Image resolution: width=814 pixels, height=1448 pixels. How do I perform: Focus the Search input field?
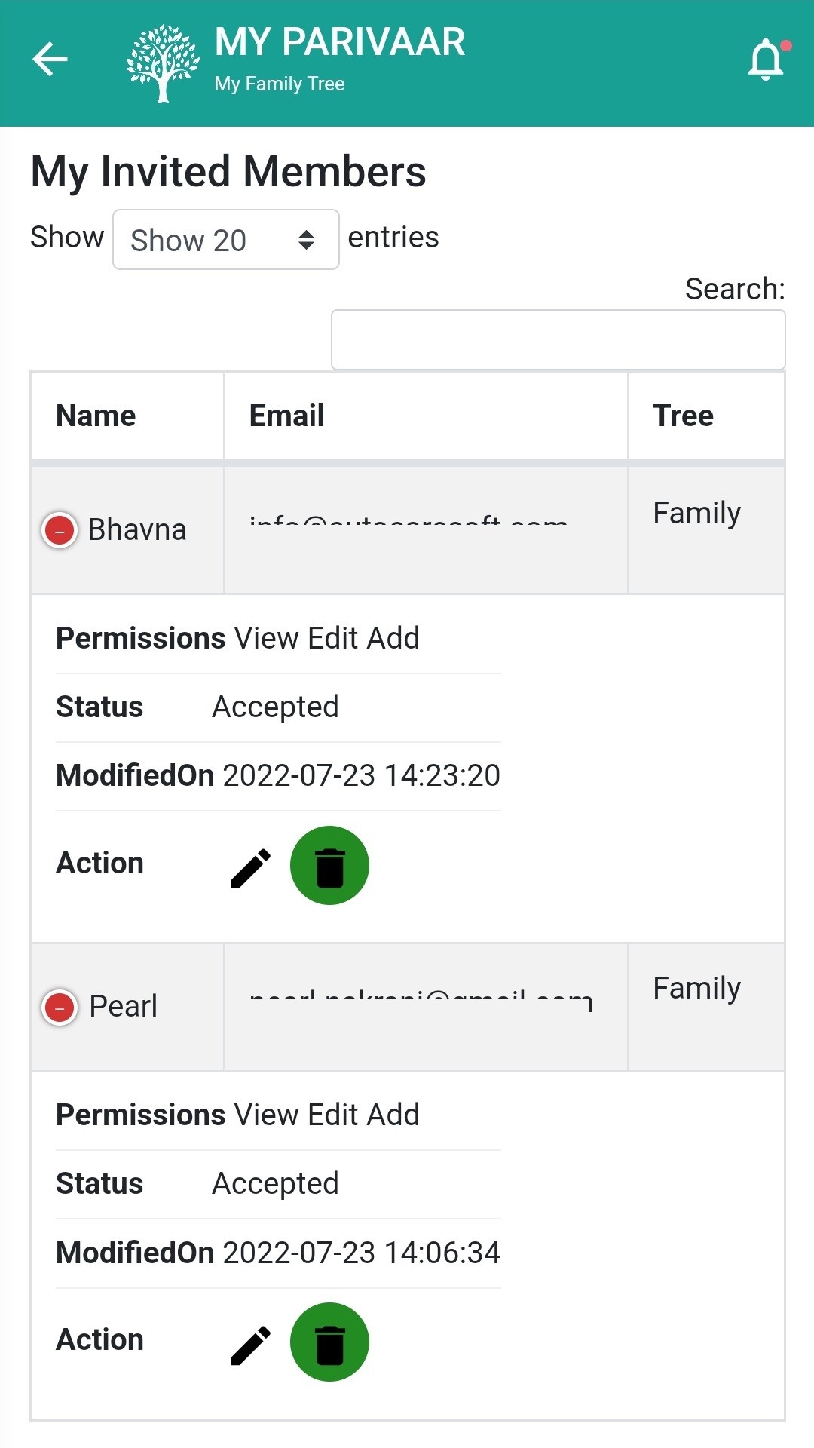558,340
